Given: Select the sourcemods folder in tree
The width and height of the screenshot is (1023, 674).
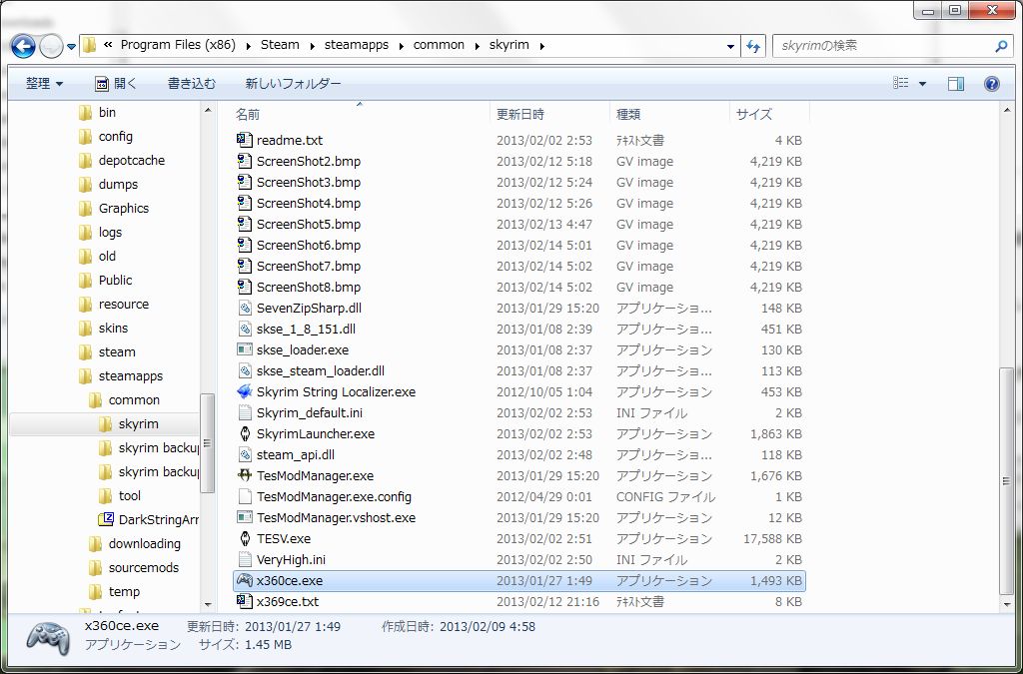Looking at the screenshot, I should pos(134,568).
